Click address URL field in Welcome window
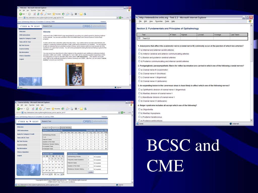The image size is (258, 193). [71, 18]
